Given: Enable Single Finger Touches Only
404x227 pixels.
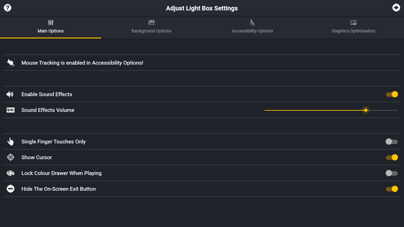Looking at the screenshot, I should 392,142.
